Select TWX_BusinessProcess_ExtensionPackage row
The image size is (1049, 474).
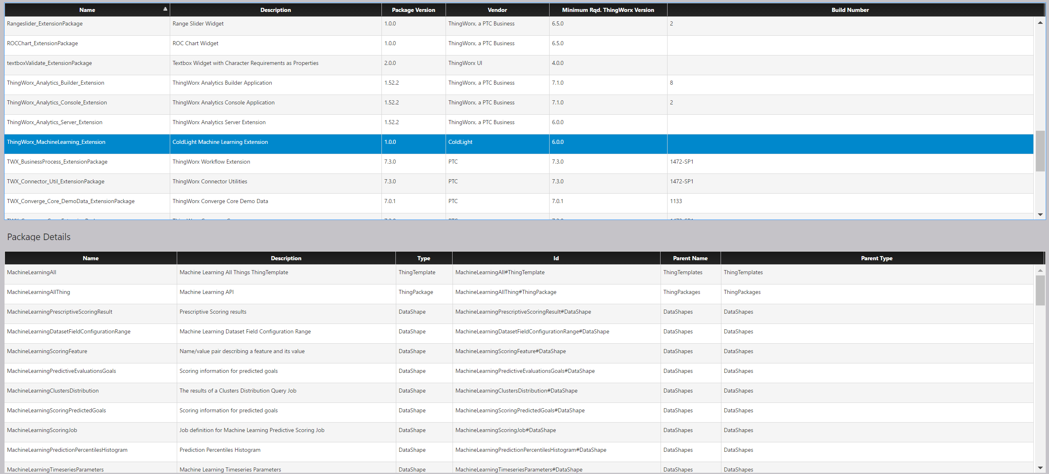click(519, 164)
